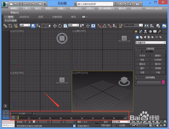The height and width of the screenshot is (129, 169).
Task: Select the Lights category icon
Action: point(145,37)
